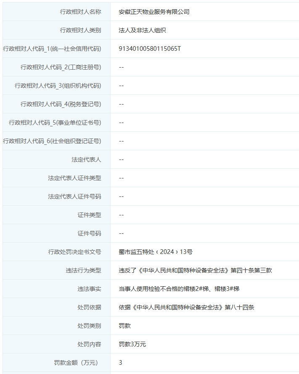299x374 pixels.
Task: Click the 处罚内容 label
Action: (x=89, y=345)
